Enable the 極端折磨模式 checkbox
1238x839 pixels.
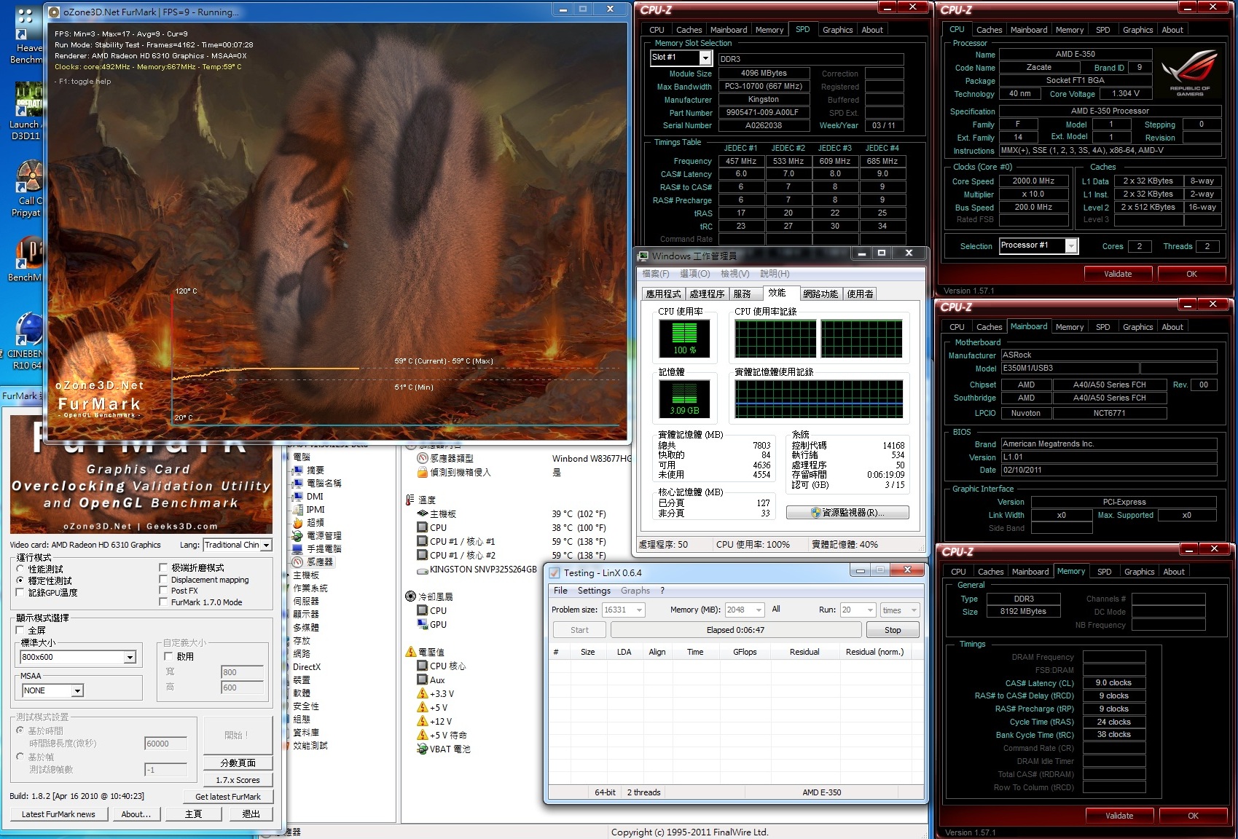163,567
